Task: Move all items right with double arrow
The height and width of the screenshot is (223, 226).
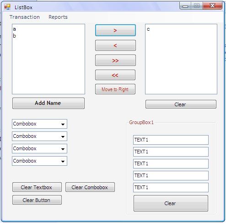Action: [115, 60]
